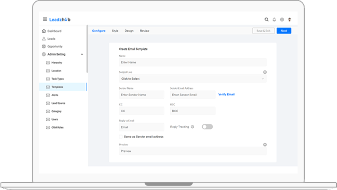
Task: Click the round icon above Subject Line field
Action: (265, 72)
